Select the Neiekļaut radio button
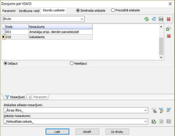This screenshot has width=175, height=136. pyautogui.click(x=72, y=63)
